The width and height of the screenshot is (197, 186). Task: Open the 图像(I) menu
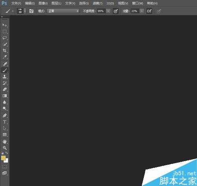[x=43, y=3]
